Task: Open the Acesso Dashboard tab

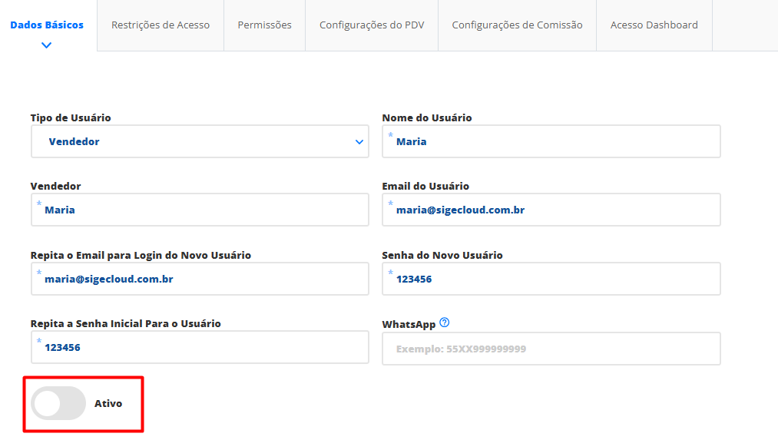Action: pyautogui.click(x=654, y=25)
